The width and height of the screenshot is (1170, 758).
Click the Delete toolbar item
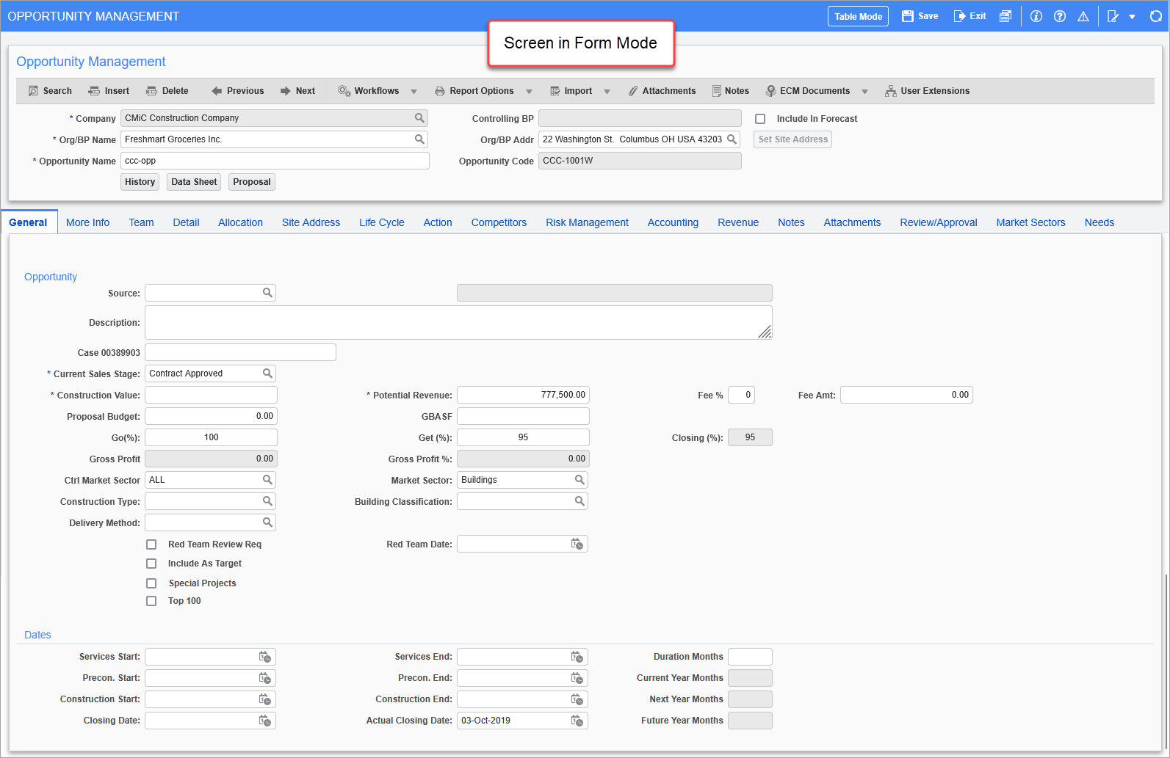point(167,91)
